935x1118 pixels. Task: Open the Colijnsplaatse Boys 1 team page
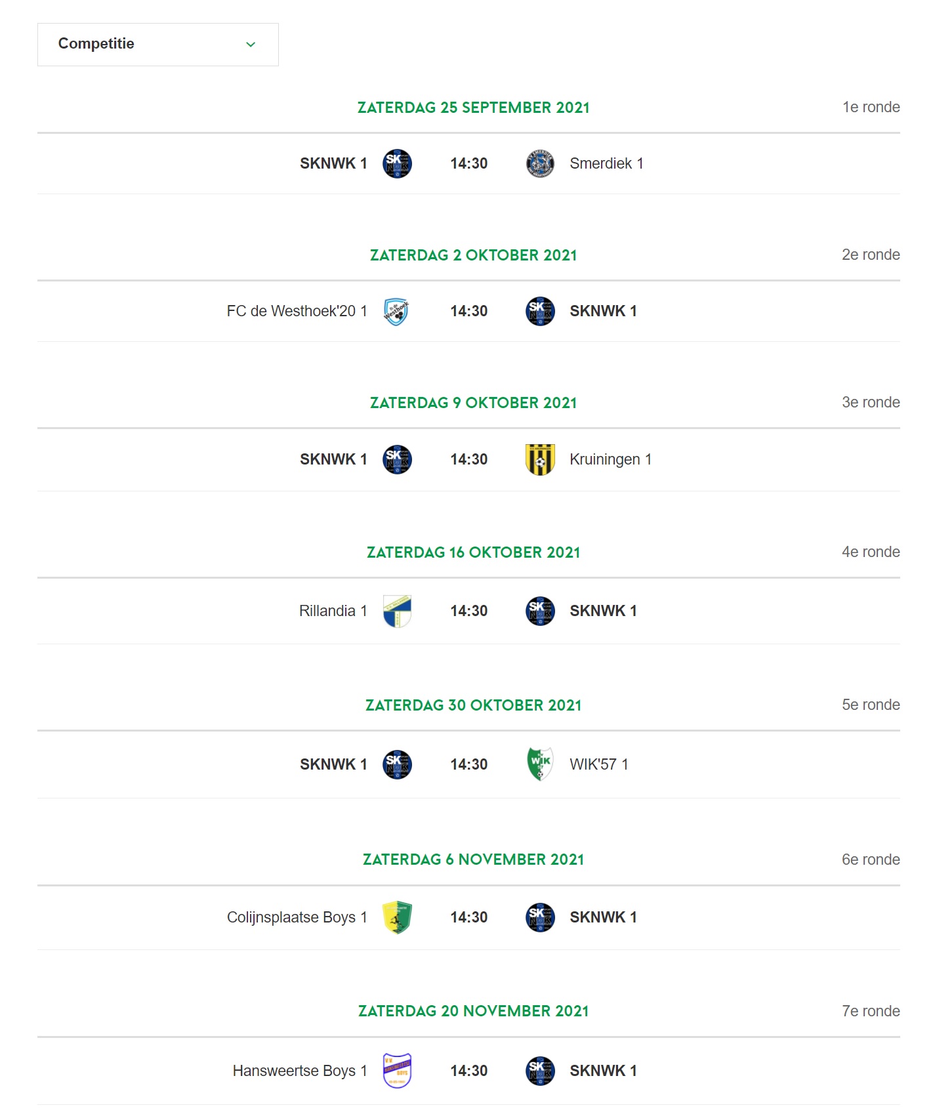297,917
